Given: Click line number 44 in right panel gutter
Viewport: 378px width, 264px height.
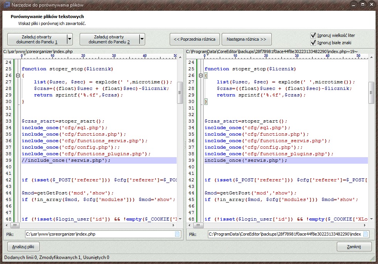Looking at the screenshot, I should coord(191,193).
